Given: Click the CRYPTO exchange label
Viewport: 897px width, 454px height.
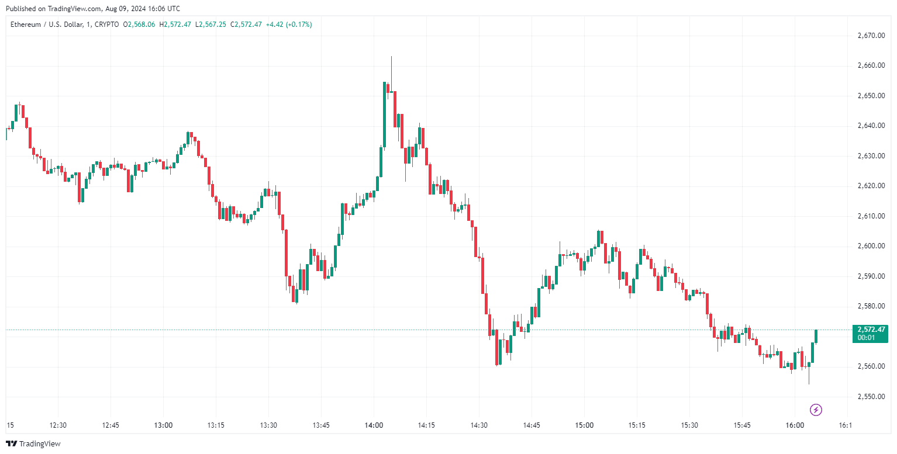Looking at the screenshot, I should tap(106, 25).
